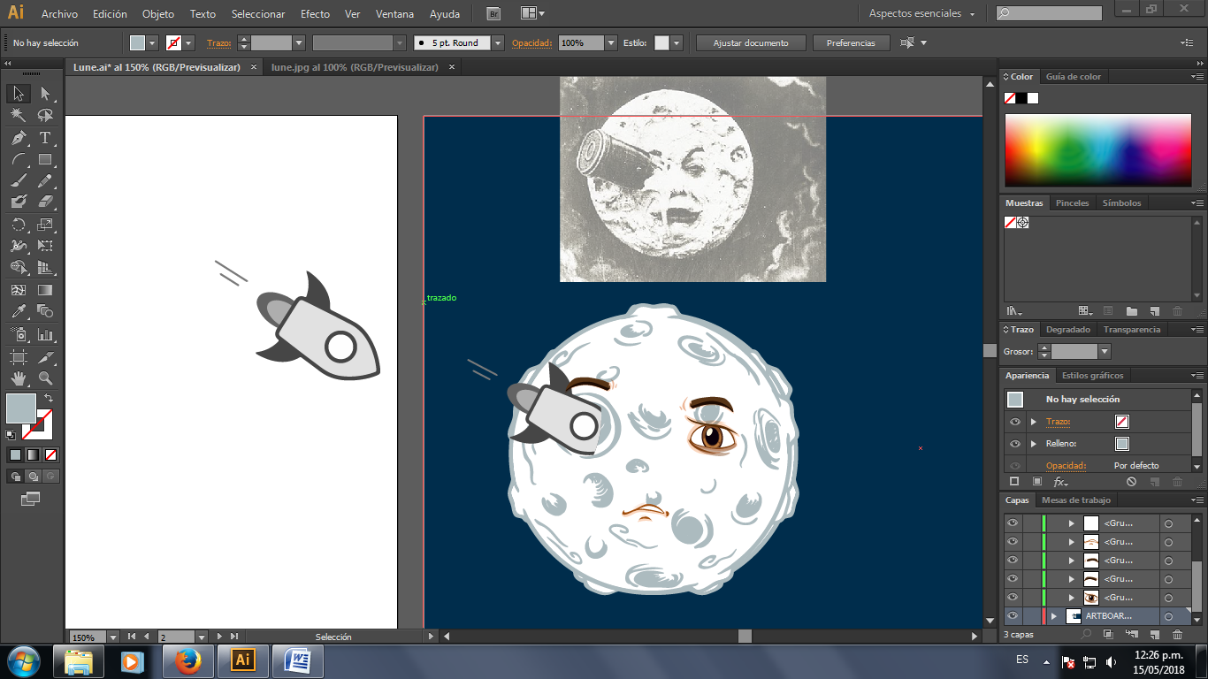
Task: Open the Efecto menu
Action: 315,14
